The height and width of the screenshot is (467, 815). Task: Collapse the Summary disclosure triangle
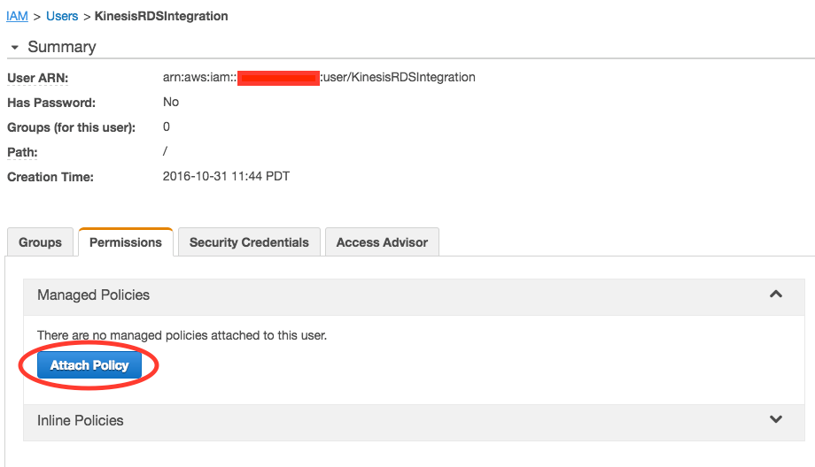pyautogui.click(x=14, y=47)
